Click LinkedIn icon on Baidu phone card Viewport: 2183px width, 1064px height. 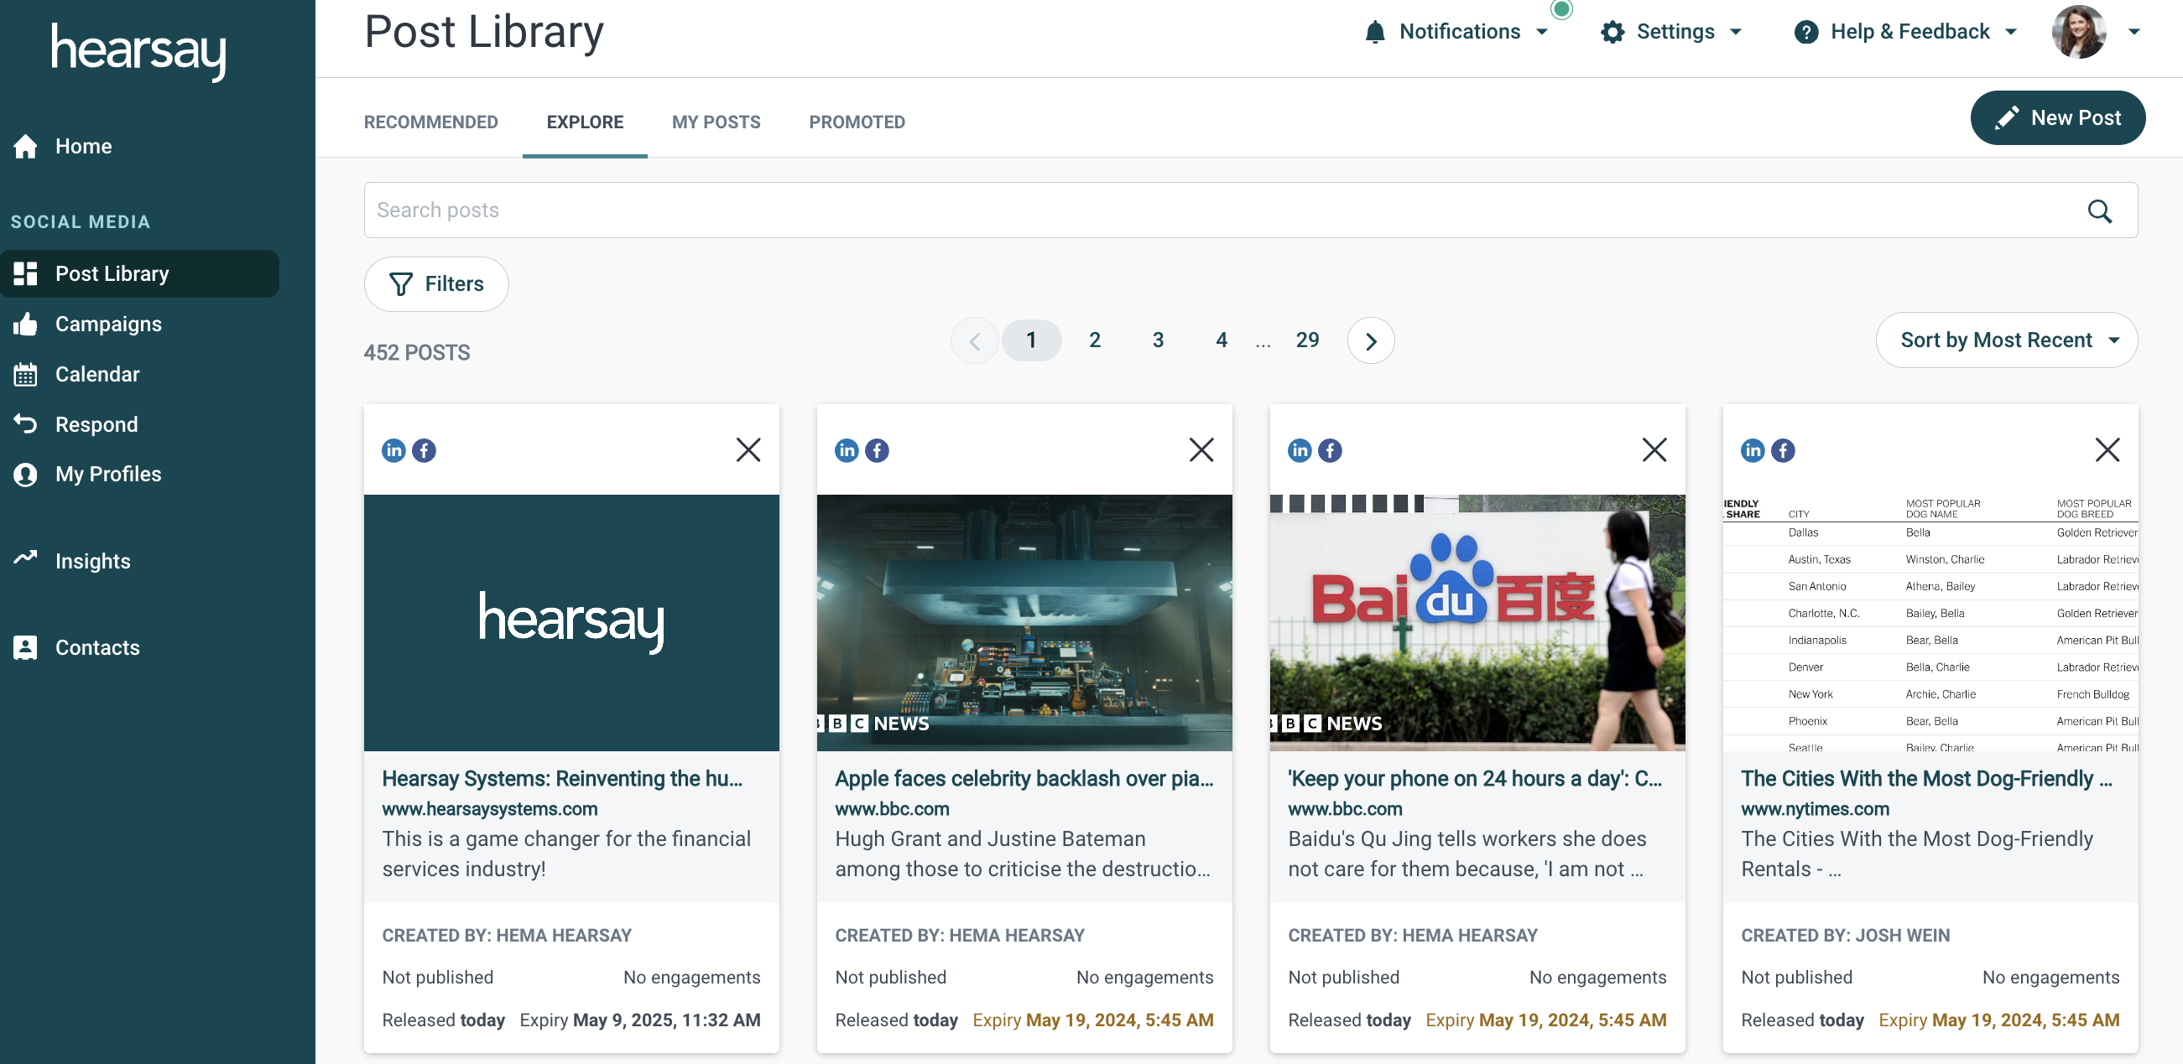(1300, 449)
